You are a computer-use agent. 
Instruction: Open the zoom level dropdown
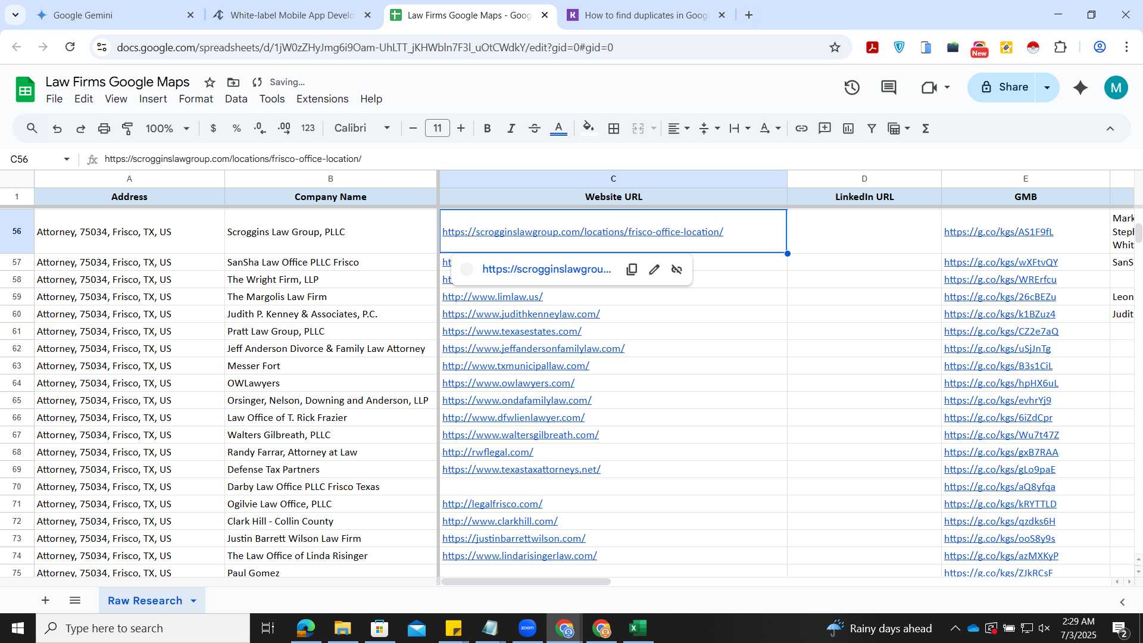pos(167,128)
